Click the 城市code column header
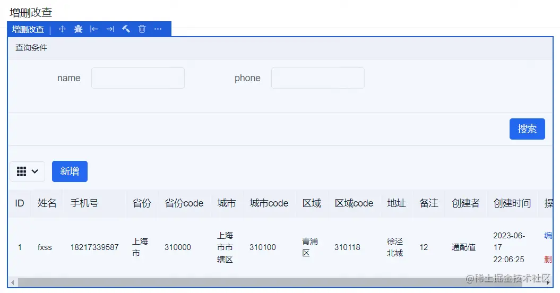The width and height of the screenshot is (560, 293). [269, 203]
